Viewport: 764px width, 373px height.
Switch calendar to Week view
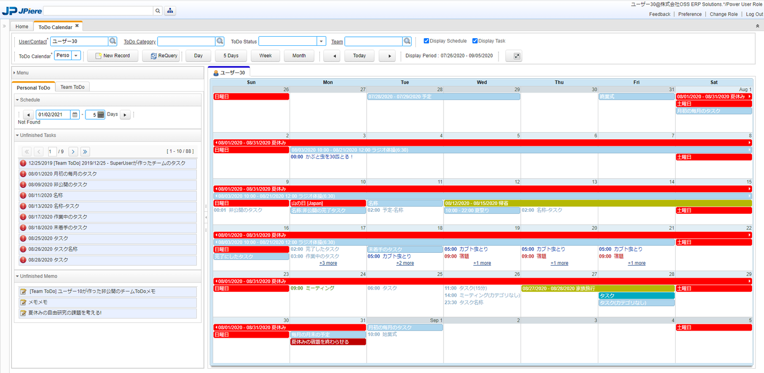265,56
